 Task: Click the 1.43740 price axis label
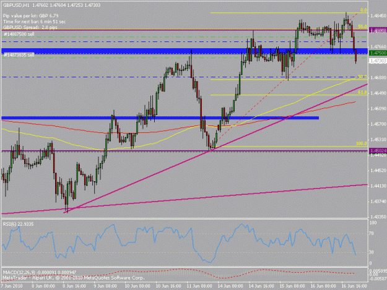coord(378,202)
